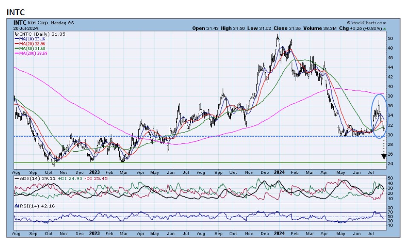Click the 70 label on the RSI axis
This screenshot has height=244, width=412.
390,212
